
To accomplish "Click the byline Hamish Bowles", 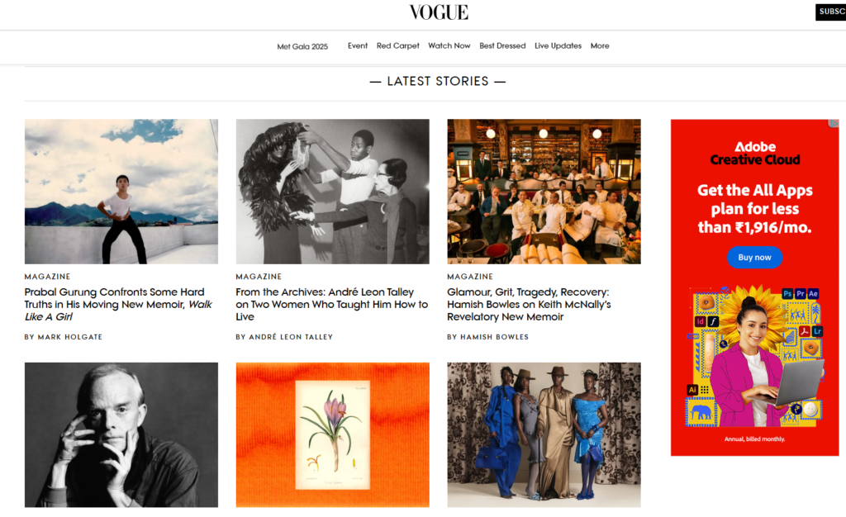I will pyautogui.click(x=494, y=337).
